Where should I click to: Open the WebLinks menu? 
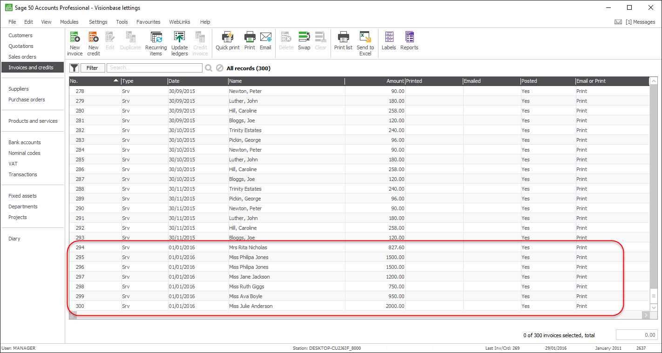180,22
